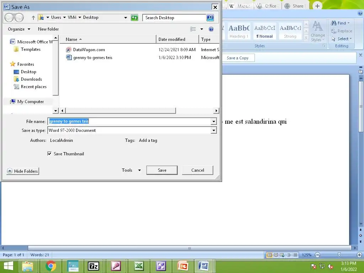Select the DataWagon.com shortcut file
This screenshot has width=364, height=273.
(89, 50)
